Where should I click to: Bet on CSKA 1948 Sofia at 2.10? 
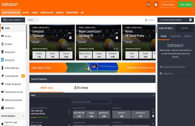pos(79,114)
